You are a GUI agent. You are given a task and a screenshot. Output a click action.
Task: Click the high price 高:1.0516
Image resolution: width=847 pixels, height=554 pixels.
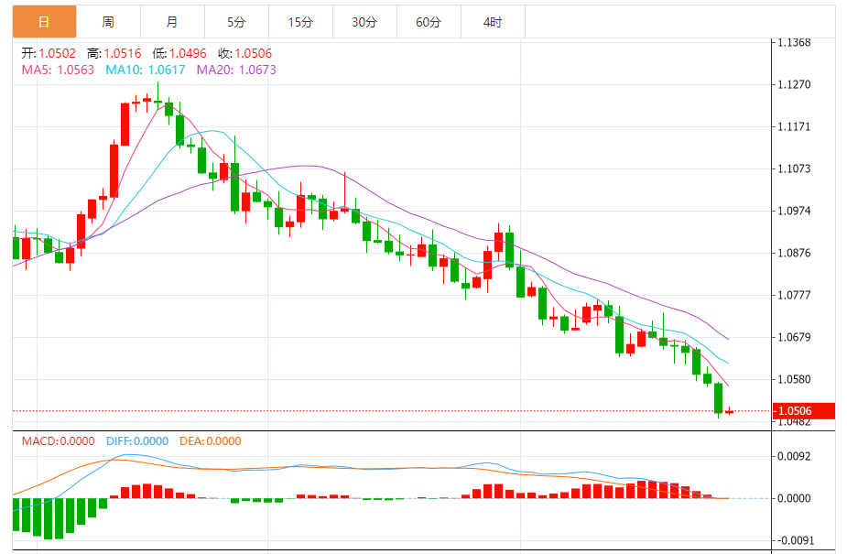click(x=114, y=53)
